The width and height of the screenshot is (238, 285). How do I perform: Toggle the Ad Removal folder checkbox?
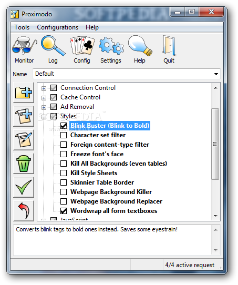(x=54, y=107)
